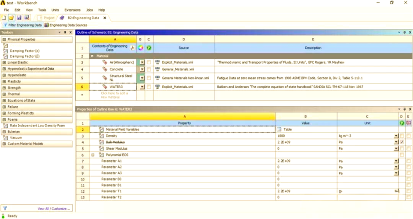The width and height of the screenshot is (413, 219).
Task: Click the Save disk toolbar icon
Action: (x=19, y=18)
